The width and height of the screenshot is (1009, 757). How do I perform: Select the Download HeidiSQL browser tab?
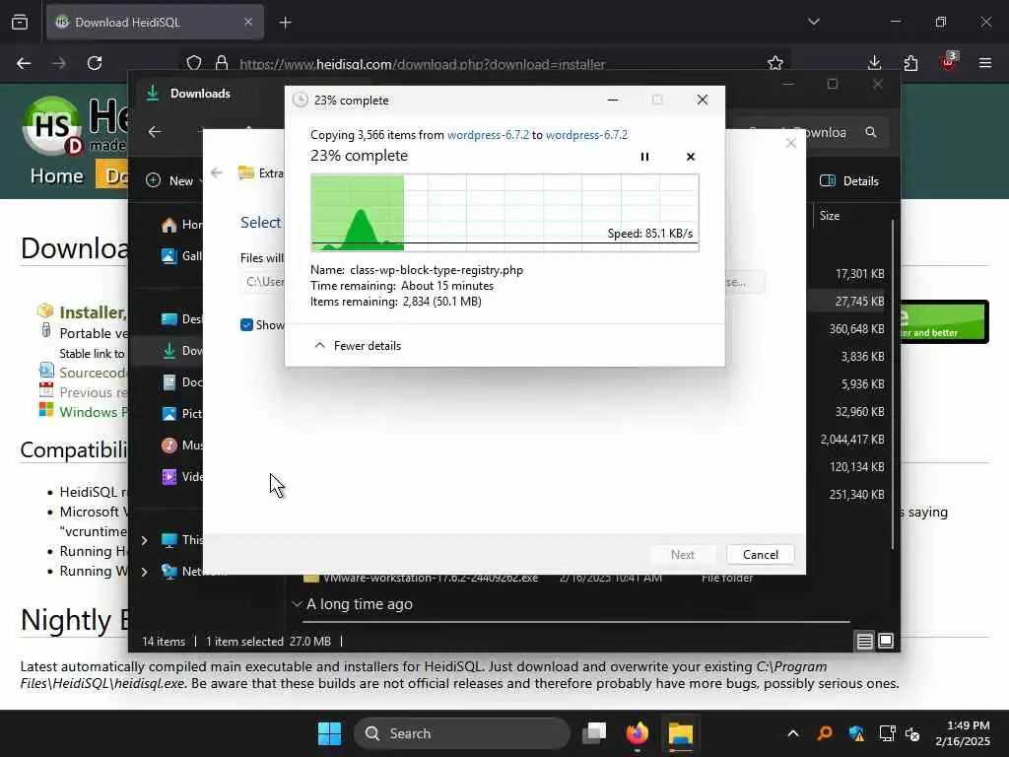click(x=155, y=23)
